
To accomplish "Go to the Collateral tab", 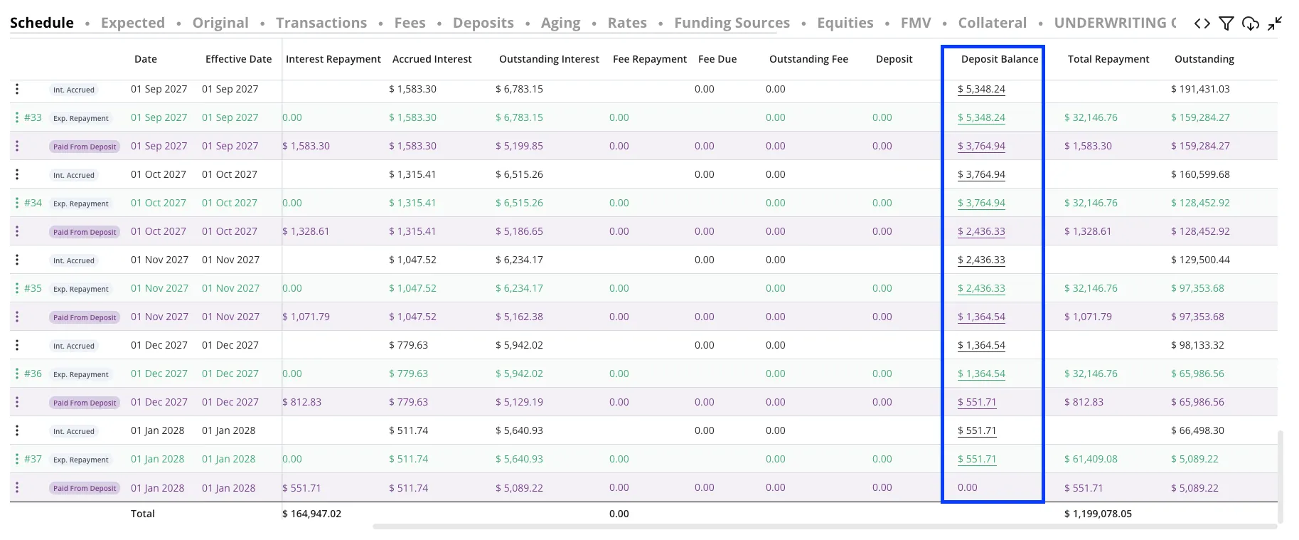I will tap(992, 23).
